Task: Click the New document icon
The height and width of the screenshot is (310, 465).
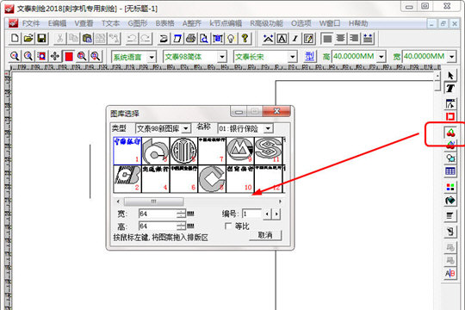Action: pyautogui.click(x=15, y=38)
